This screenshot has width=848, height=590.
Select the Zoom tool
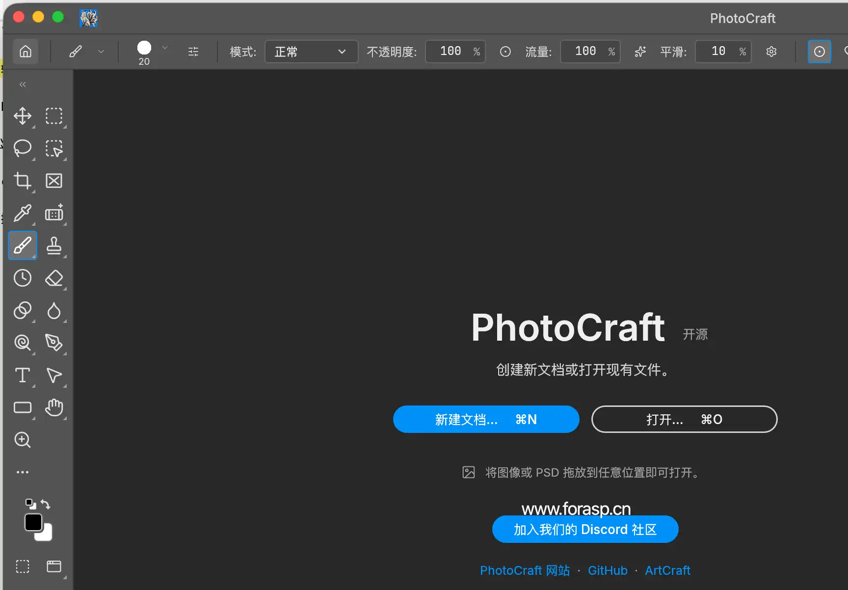click(23, 440)
